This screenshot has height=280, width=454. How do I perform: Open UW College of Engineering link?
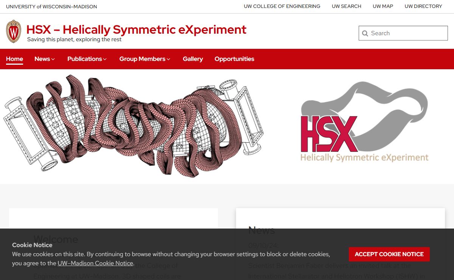click(282, 6)
